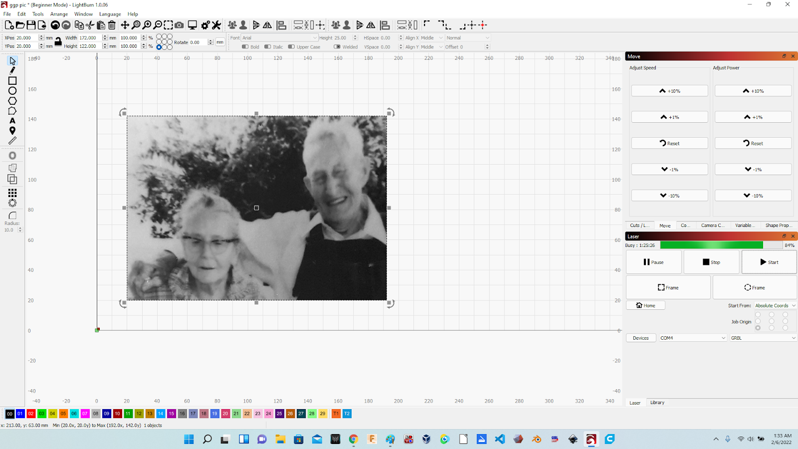Cut the selection with the scissors icon
Viewport: 798px width, 449px height.
[x=90, y=25]
